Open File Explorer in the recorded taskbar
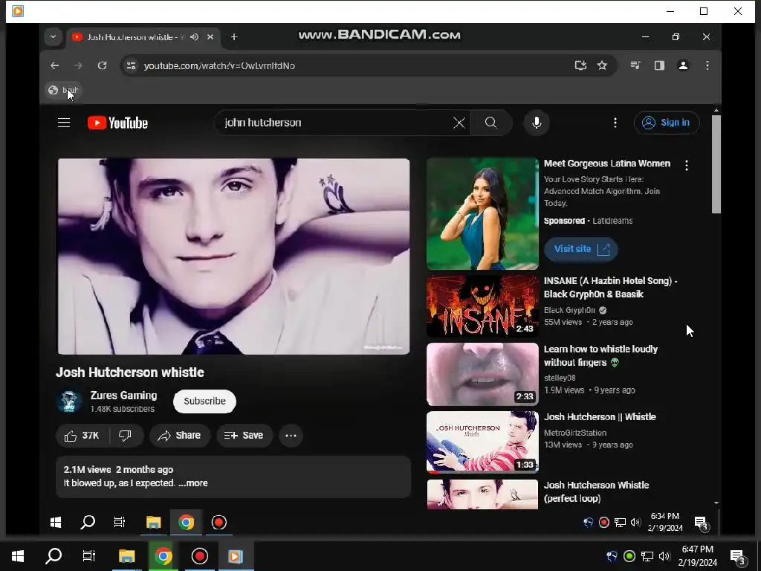This screenshot has width=761, height=571. [x=153, y=523]
